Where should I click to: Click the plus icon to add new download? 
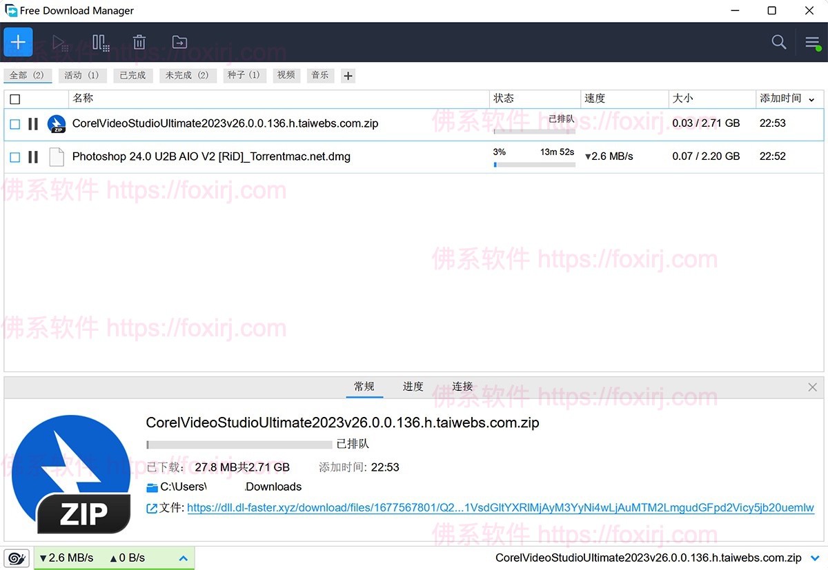(x=18, y=42)
